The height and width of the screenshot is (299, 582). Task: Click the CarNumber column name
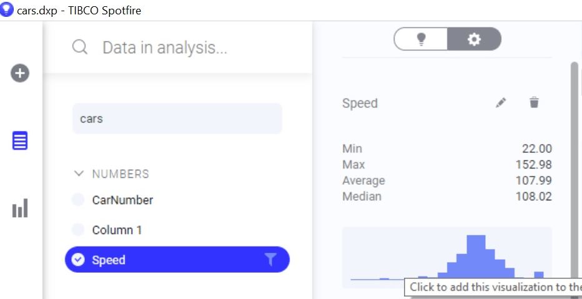click(122, 200)
